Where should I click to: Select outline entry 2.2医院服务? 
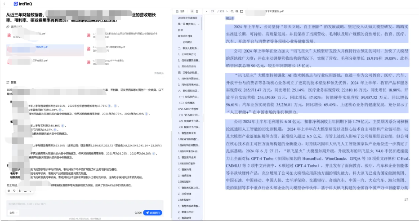tap(184, 181)
